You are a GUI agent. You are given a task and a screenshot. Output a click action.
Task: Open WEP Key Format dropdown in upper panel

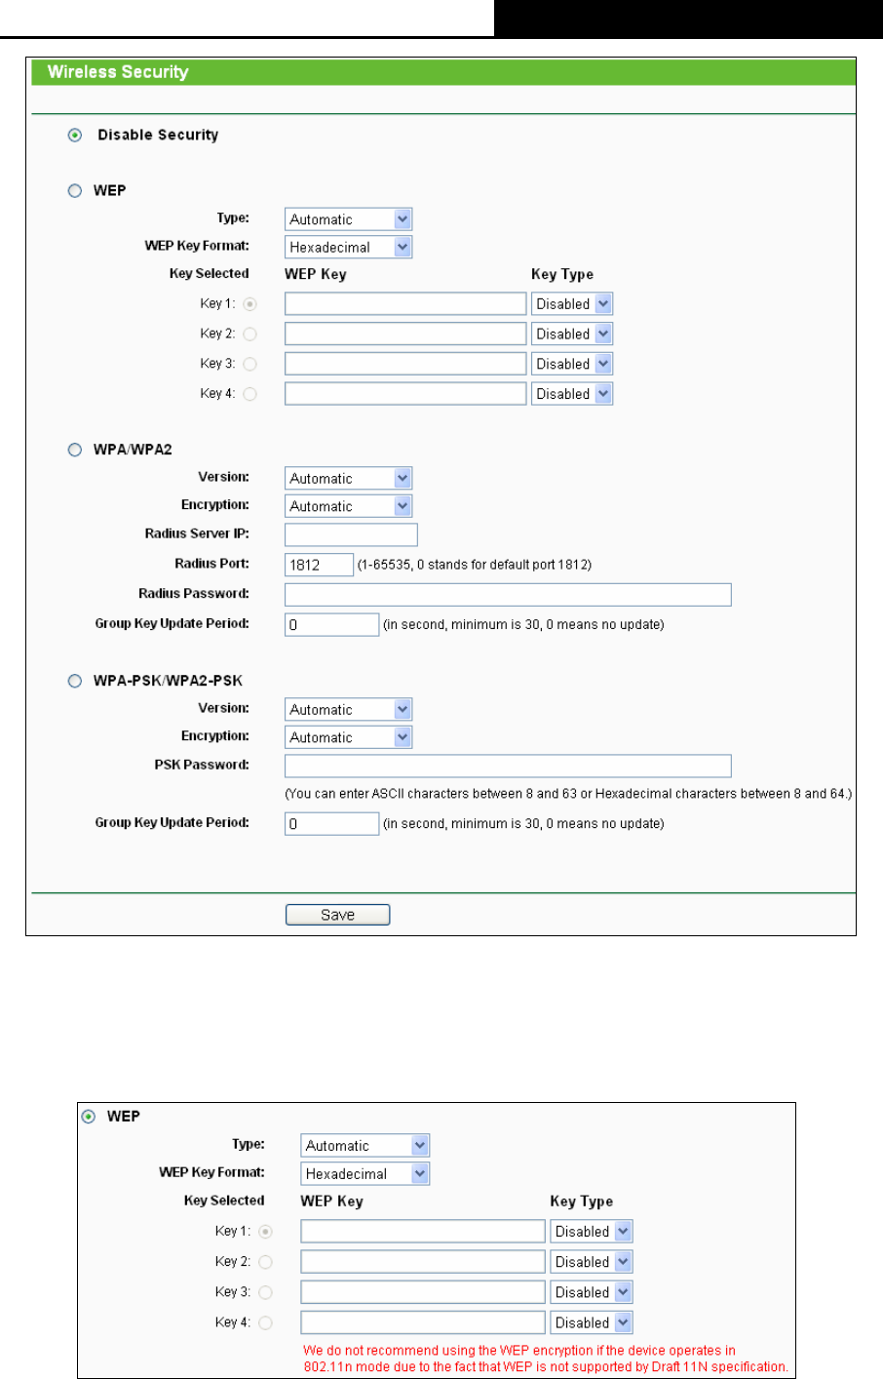[x=349, y=247]
